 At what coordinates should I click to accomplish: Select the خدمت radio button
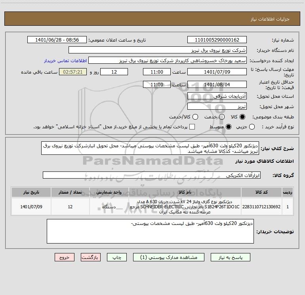pyautogui.click(x=222, y=117)
